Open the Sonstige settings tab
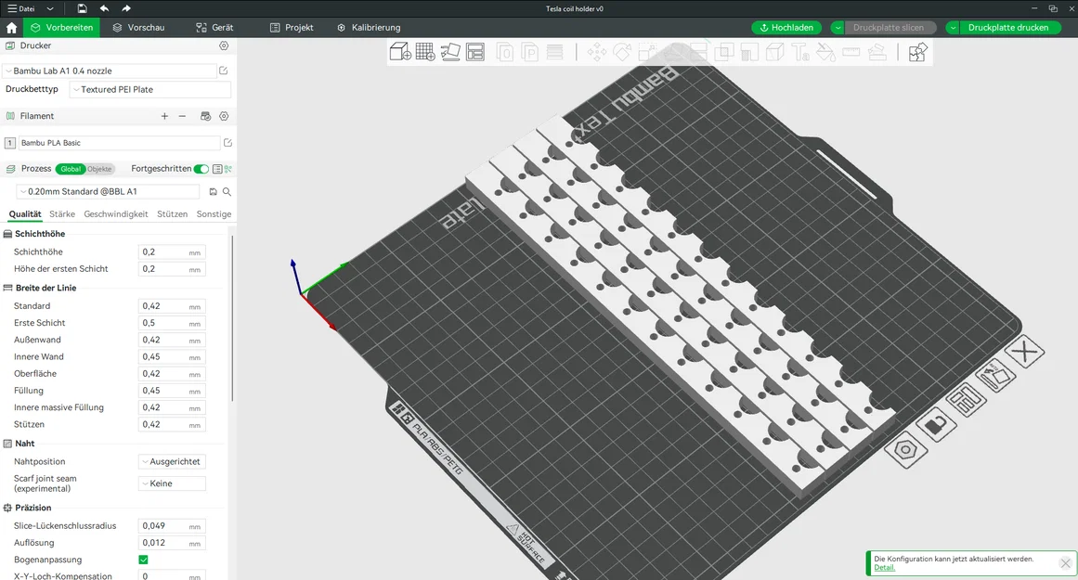This screenshot has width=1078, height=580. coord(214,214)
